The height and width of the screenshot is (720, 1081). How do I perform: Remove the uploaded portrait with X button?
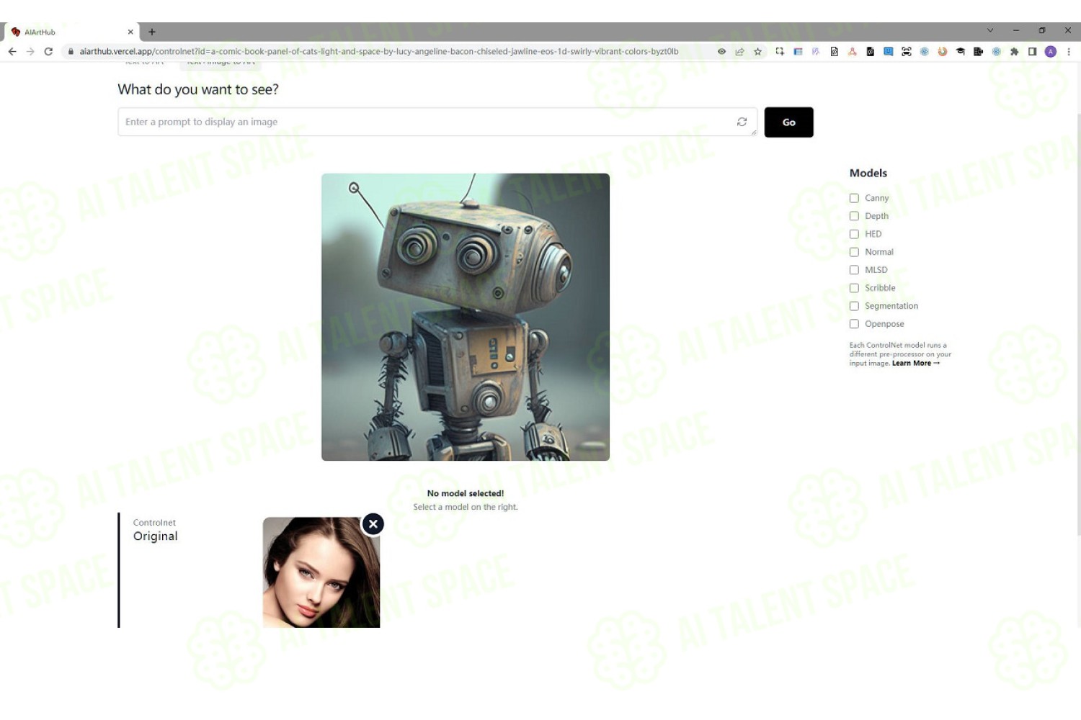coord(373,524)
